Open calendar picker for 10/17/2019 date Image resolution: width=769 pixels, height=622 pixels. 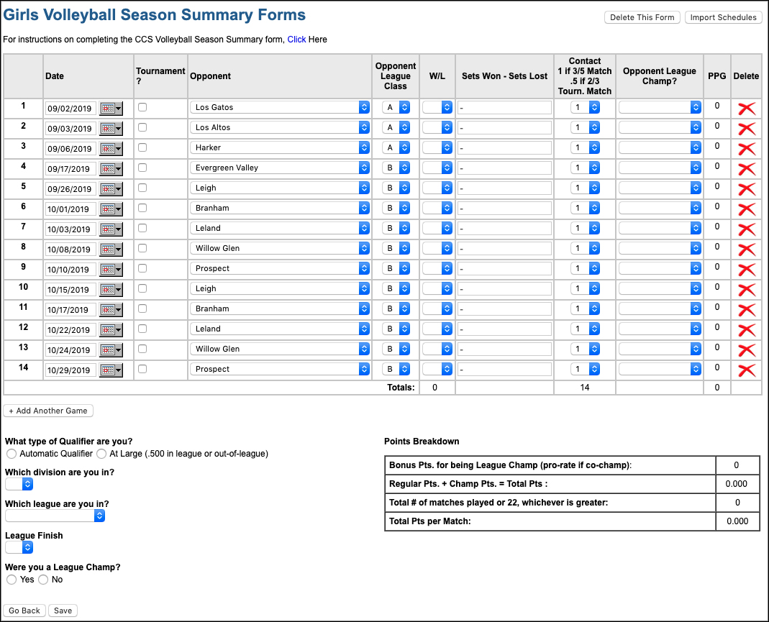(x=111, y=309)
